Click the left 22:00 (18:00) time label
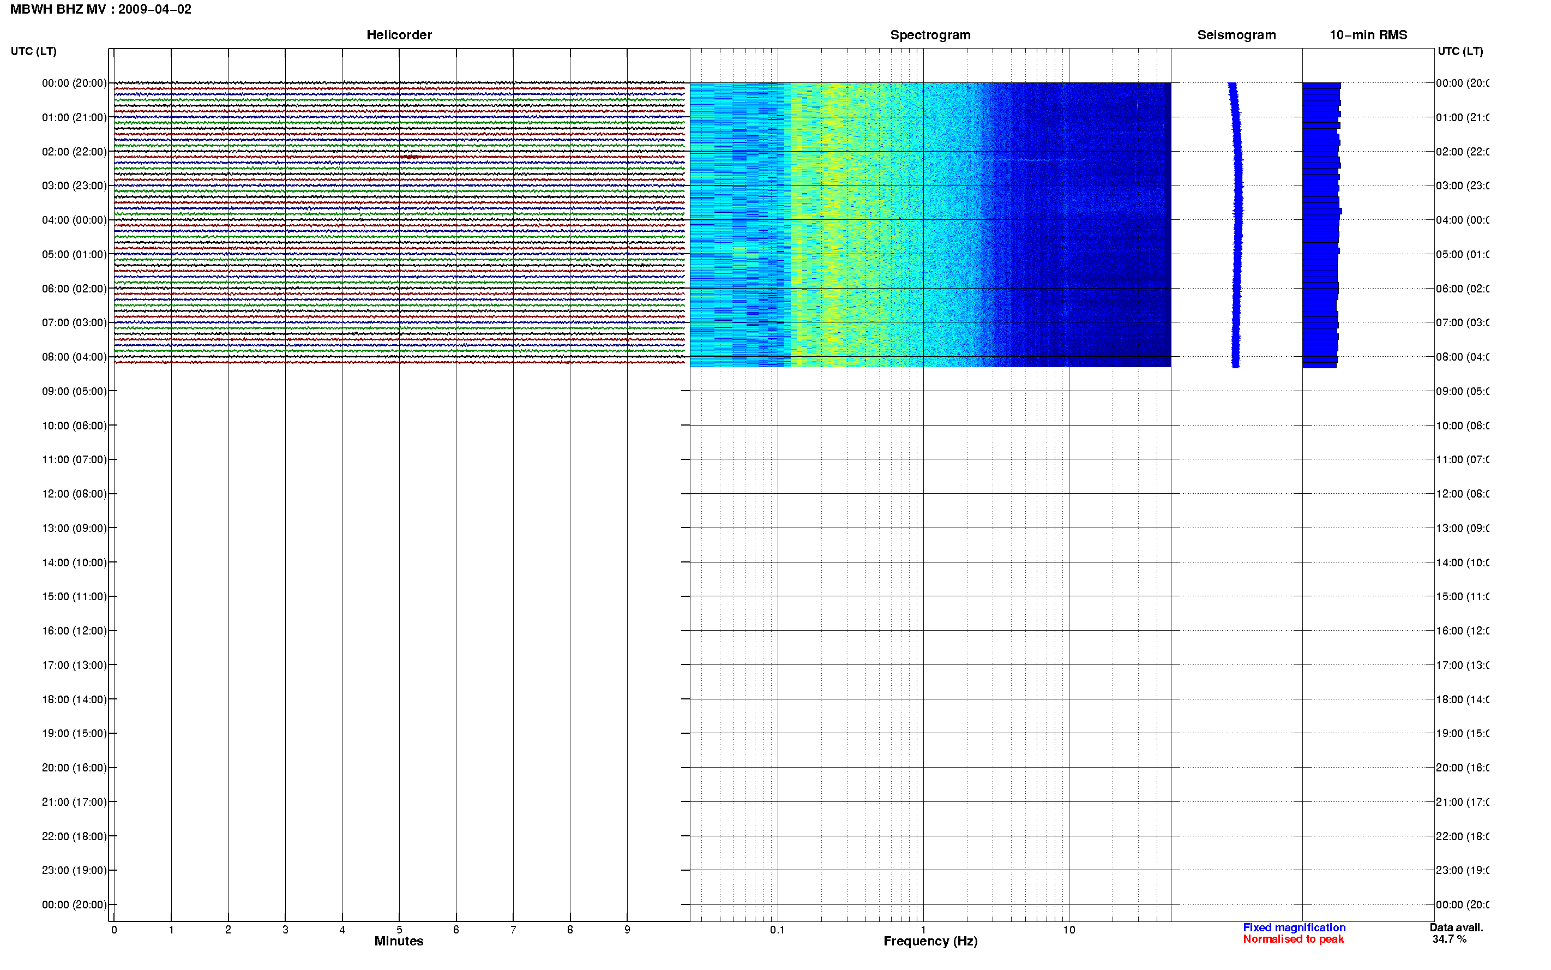The width and height of the screenshot is (1551, 970). tap(74, 836)
